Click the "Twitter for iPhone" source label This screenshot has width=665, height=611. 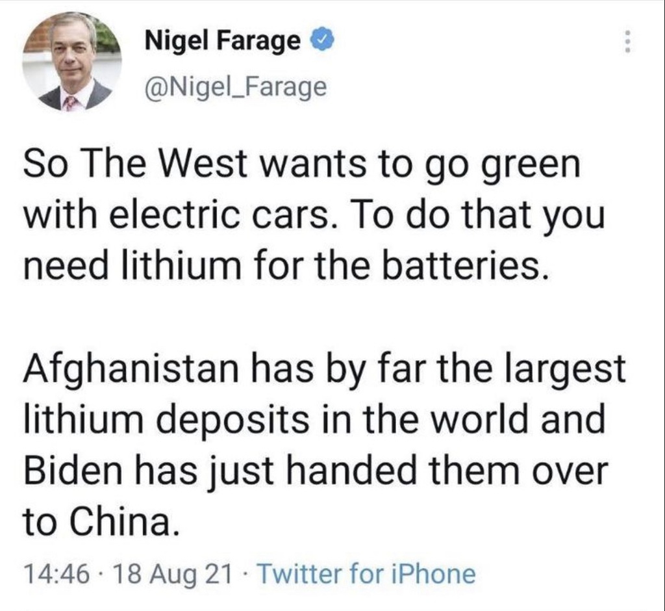[367, 573]
